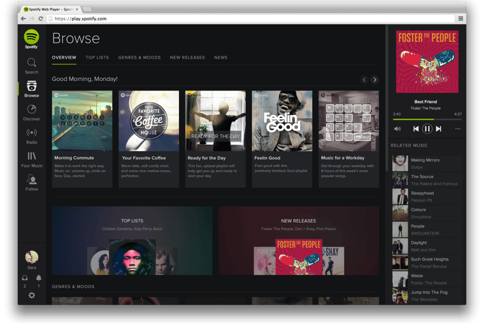Screen dimensions: 484x323
Task: Seek within the Best Friend progress bar
Action: coord(427,119)
